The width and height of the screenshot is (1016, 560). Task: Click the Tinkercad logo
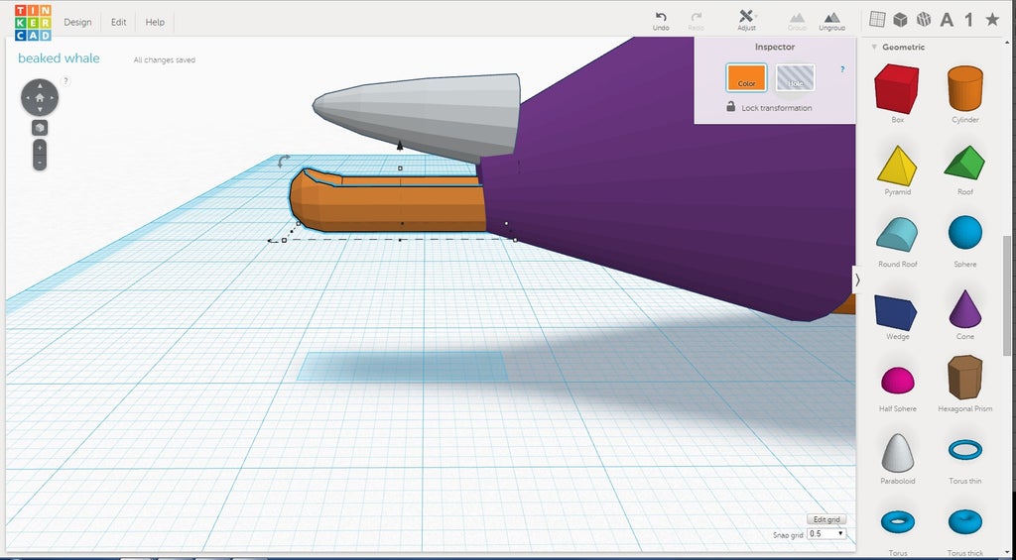pyautogui.click(x=33, y=22)
